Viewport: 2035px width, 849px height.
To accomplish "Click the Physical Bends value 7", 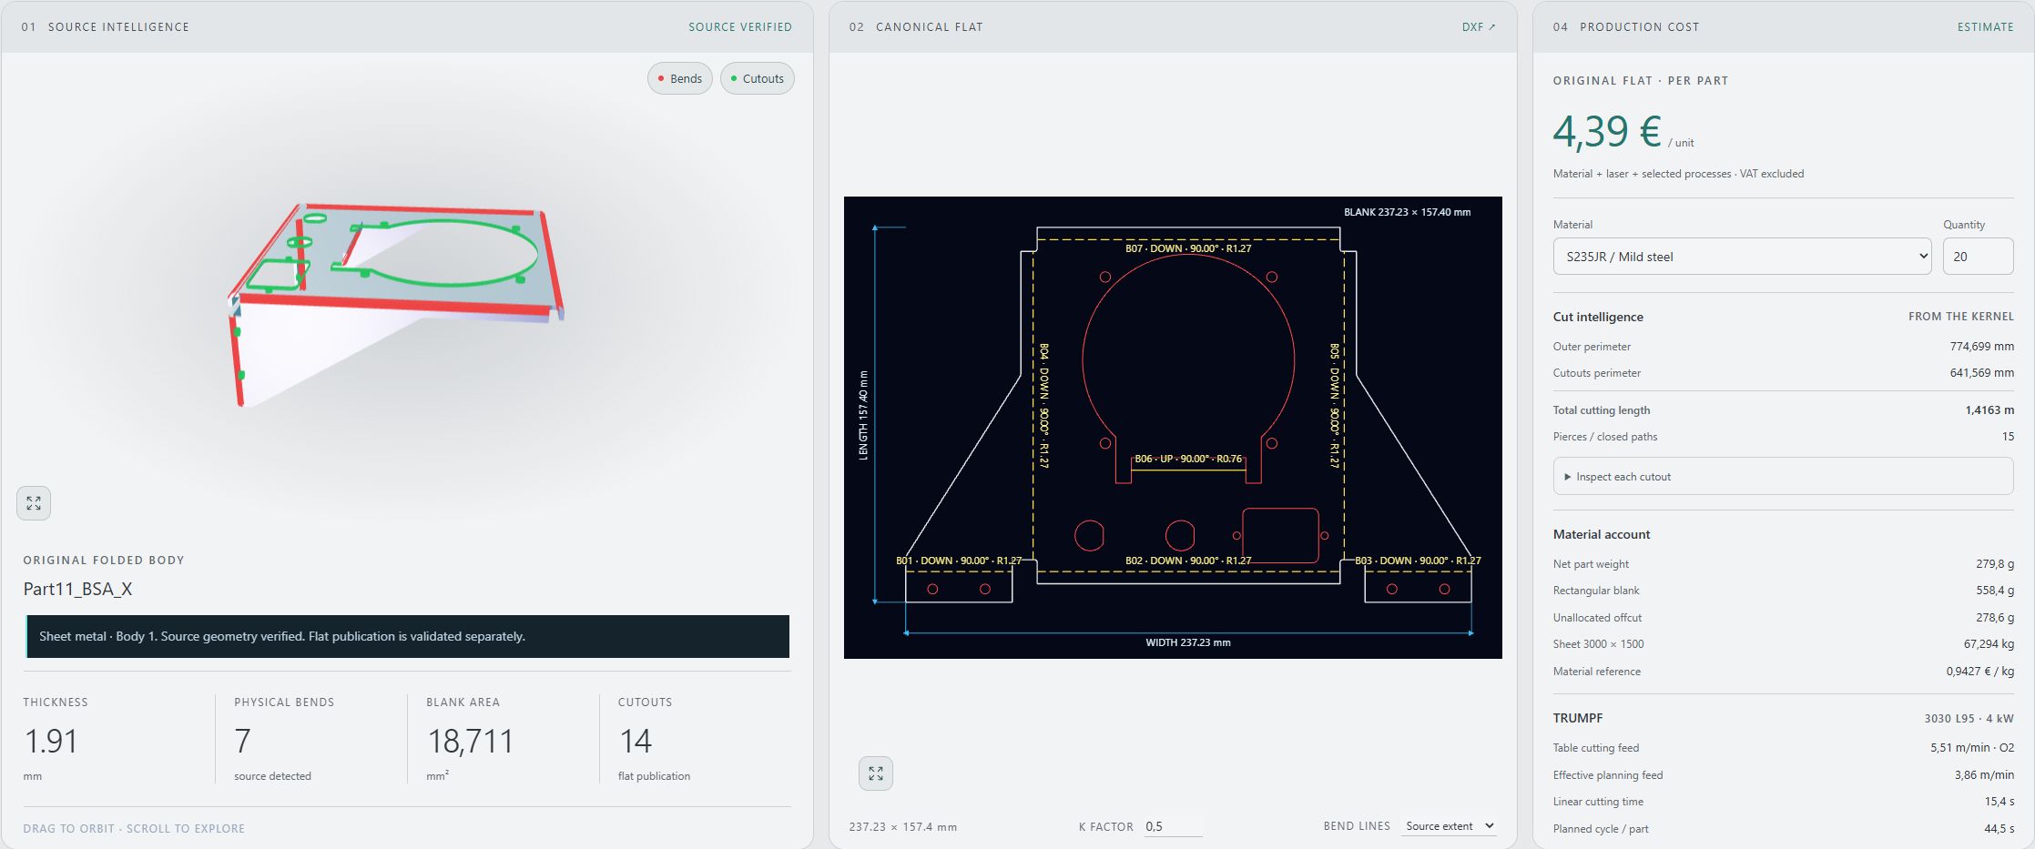I will click(x=242, y=742).
